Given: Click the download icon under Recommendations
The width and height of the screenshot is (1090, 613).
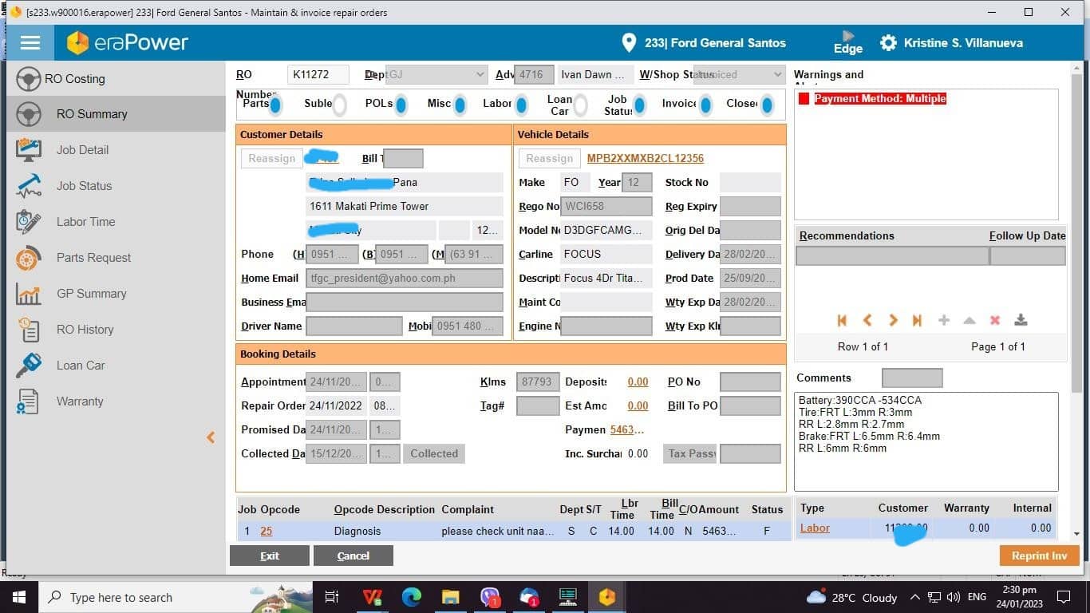Looking at the screenshot, I should (1021, 320).
